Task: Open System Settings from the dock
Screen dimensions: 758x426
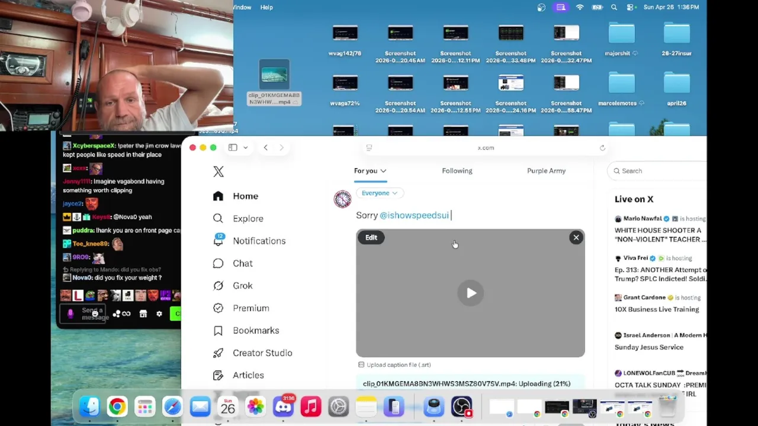Action: [x=338, y=406]
